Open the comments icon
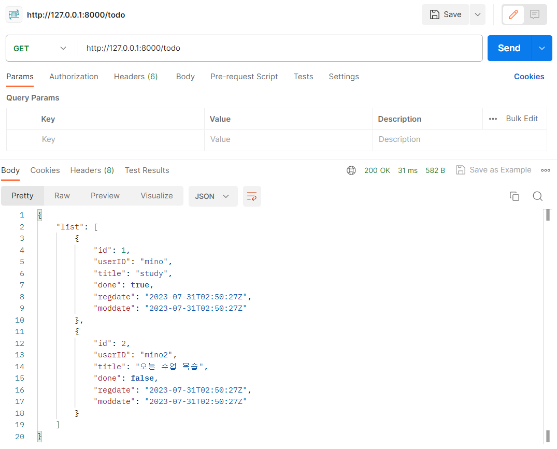 (x=535, y=15)
